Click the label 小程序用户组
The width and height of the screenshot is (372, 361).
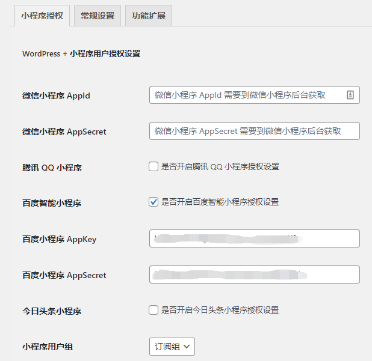48,347
